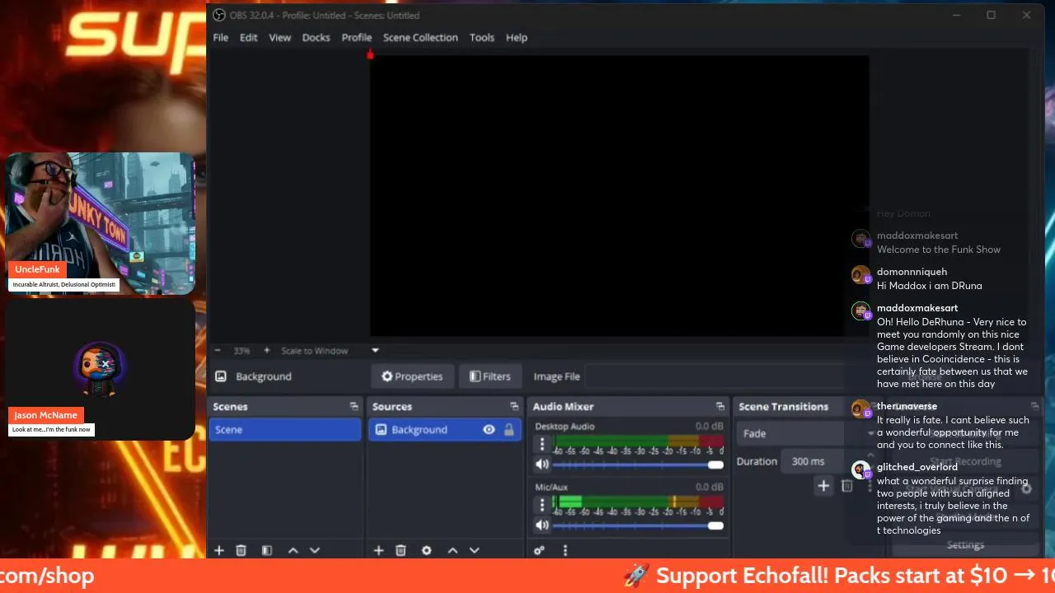Screen dimensions: 1055x593
Task: Open the Scale to Window dropdown arrow
Action: point(375,351)
